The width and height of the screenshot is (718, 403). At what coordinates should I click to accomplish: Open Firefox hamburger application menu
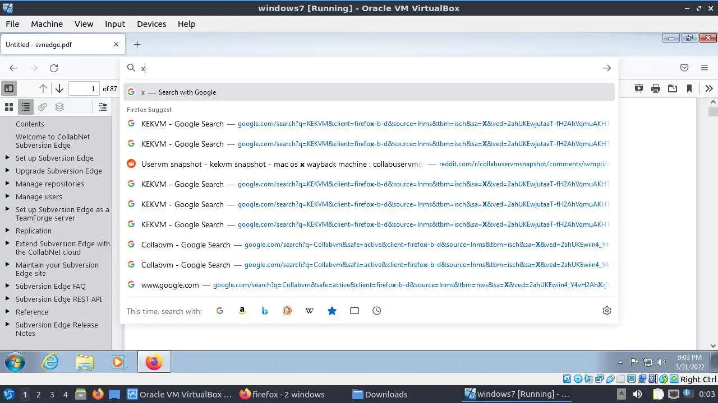[705, 68]
